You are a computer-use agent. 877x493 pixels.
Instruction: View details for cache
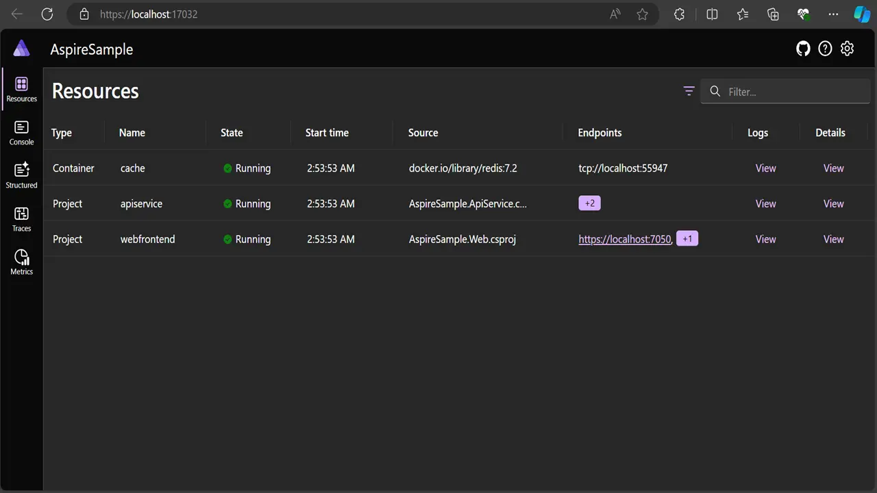tap(833, 168)
